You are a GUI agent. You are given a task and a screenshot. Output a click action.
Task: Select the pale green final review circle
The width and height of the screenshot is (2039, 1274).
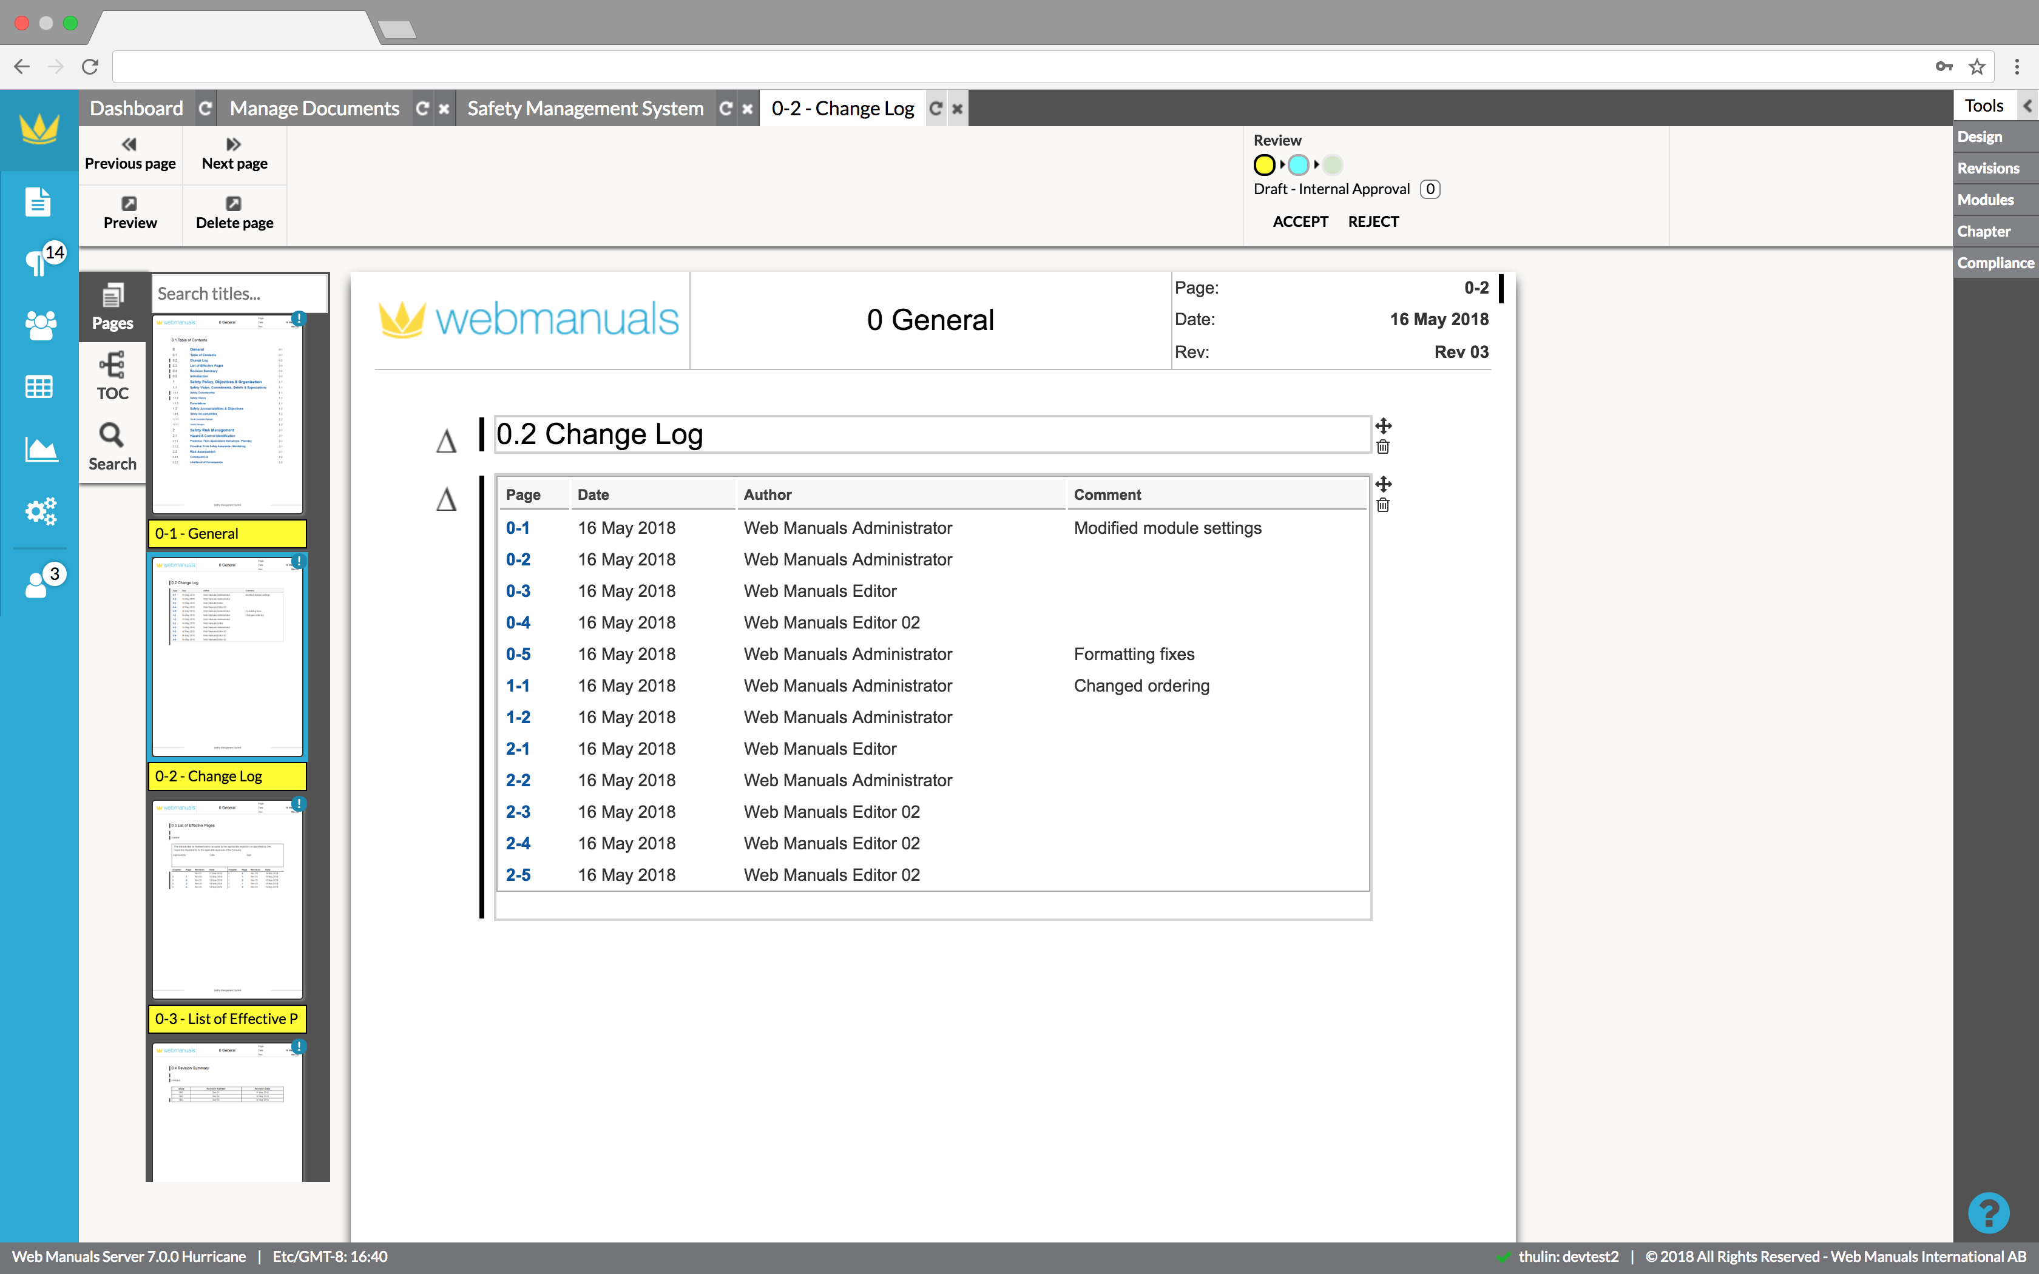pos(1332,165)
